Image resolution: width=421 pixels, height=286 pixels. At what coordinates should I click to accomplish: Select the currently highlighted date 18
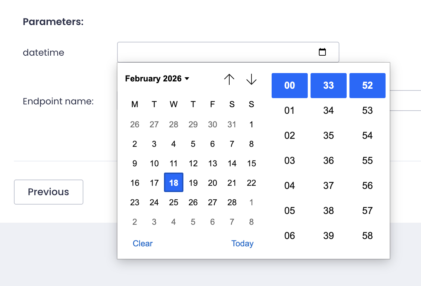[x=174, y=182]
